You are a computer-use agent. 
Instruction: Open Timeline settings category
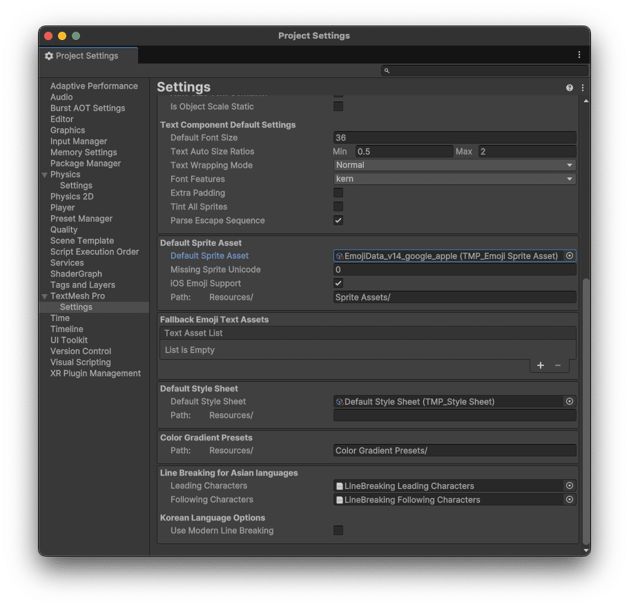66,329
